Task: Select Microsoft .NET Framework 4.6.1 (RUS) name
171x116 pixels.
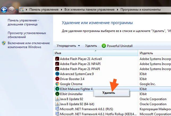Action: [x=87, y=109]
